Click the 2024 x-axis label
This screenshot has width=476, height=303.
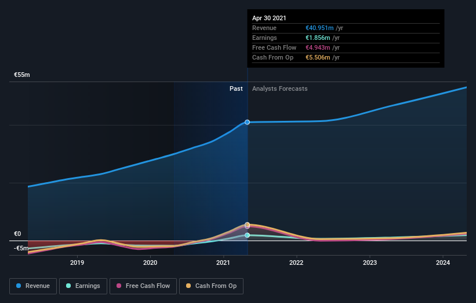click(x=443, y=263)
